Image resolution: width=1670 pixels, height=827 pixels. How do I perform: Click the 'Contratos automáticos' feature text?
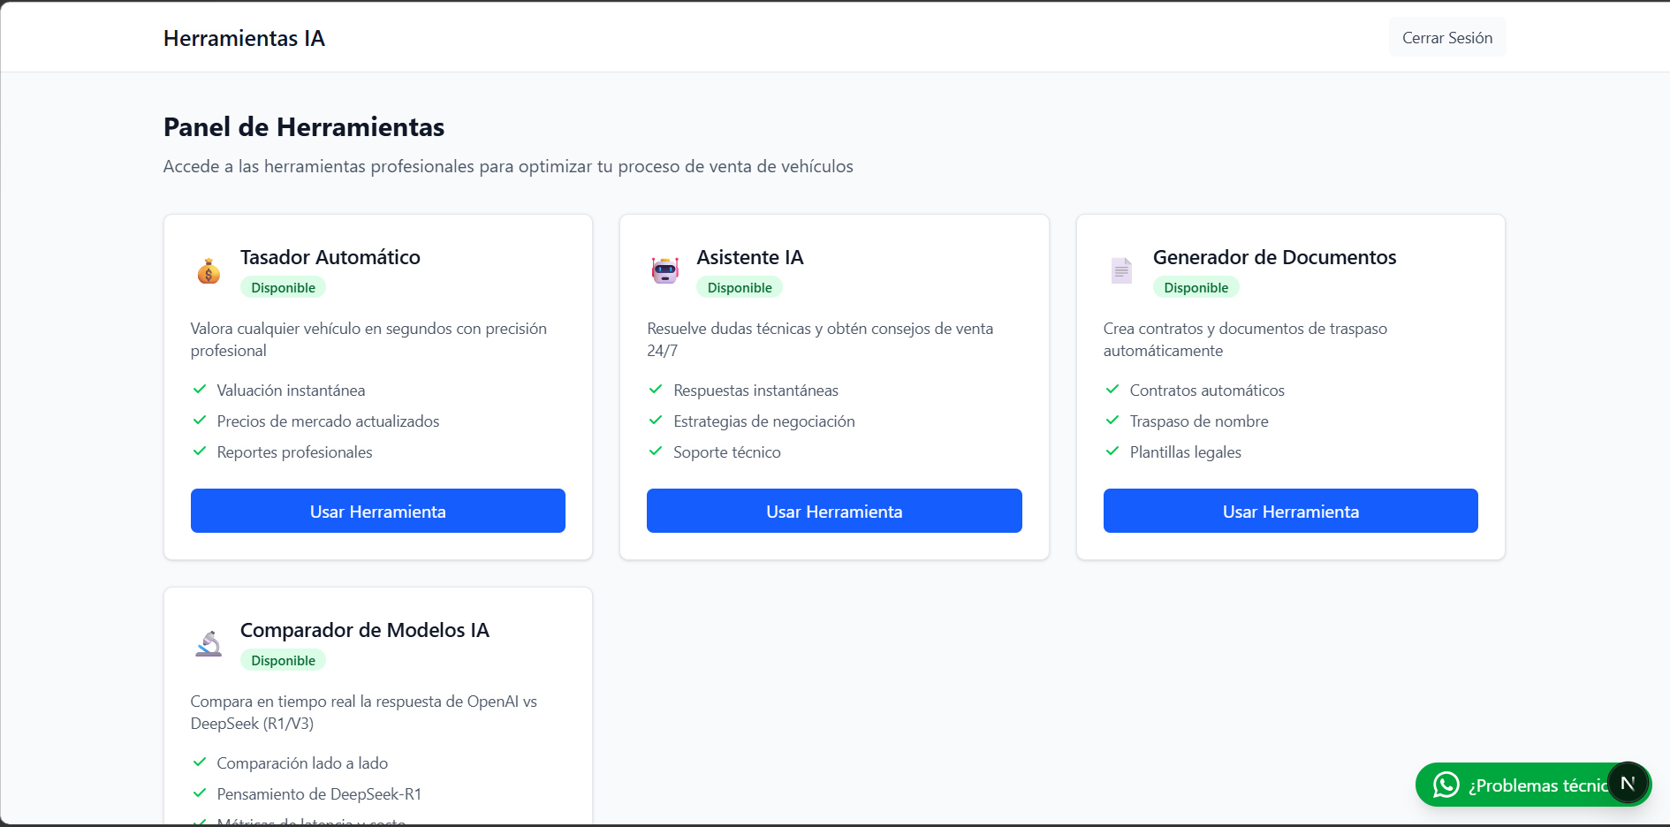[1207, 391]
